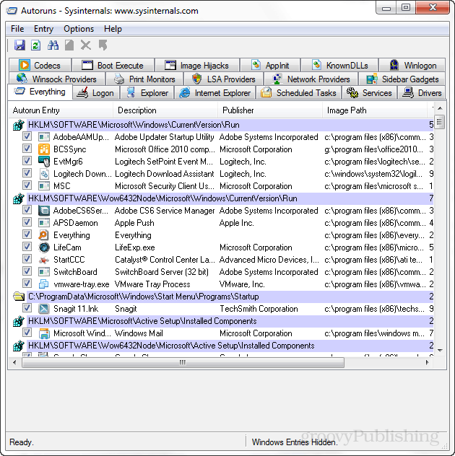This screenshot has width=455, height=456.
Task: Click the horizontal scrollbar left arrow
Action: (x=14, y=363)
